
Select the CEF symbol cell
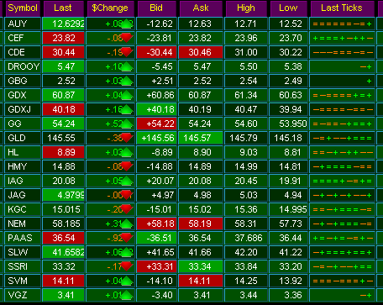(23, 38)
